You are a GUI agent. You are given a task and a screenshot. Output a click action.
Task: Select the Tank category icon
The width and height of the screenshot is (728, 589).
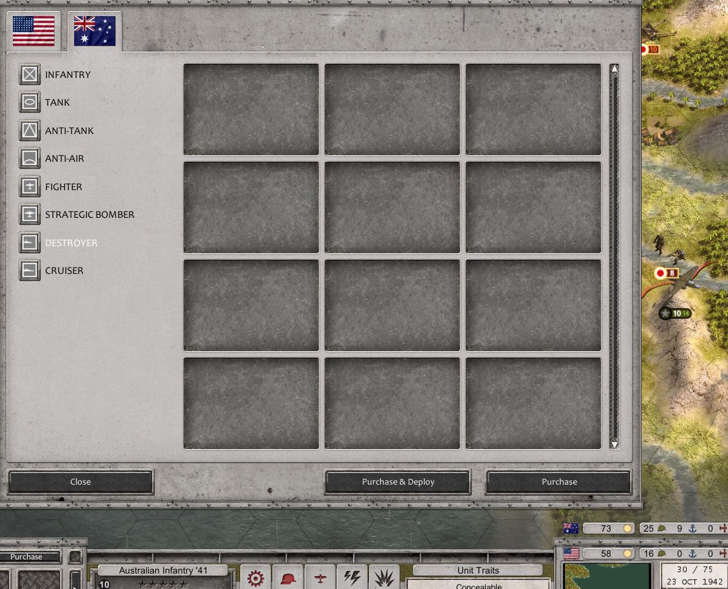coord(30,102)
